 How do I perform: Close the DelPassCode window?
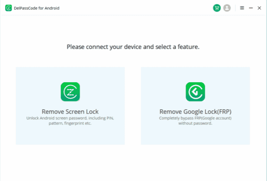[x=259, y=8]
